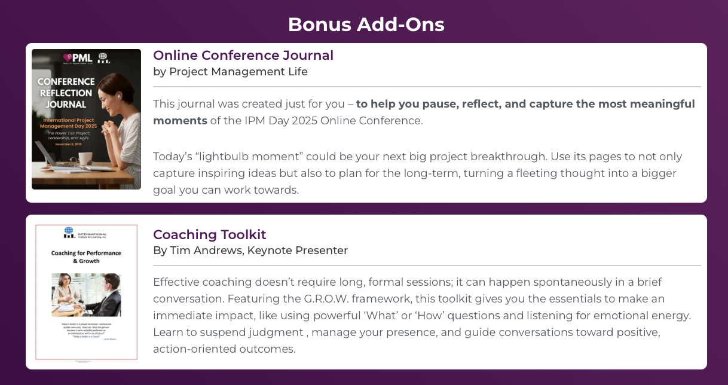Click the 'lightbulb moment' paragraph
728x385 pixels.
[x=418, y=173]
